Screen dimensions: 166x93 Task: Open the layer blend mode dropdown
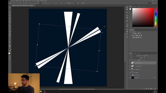[134, 58]
